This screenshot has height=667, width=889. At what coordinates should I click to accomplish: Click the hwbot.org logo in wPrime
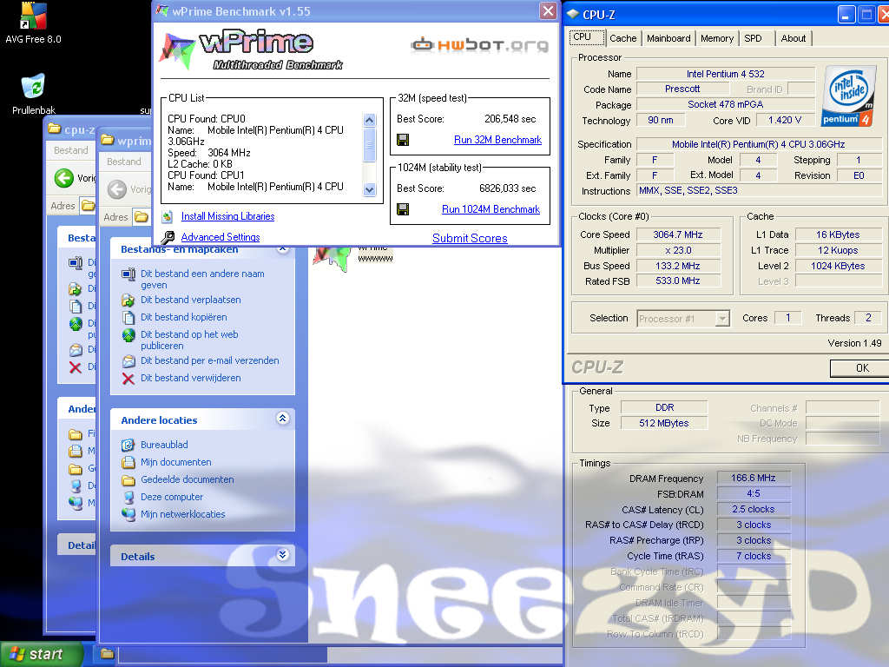[479, 44]
